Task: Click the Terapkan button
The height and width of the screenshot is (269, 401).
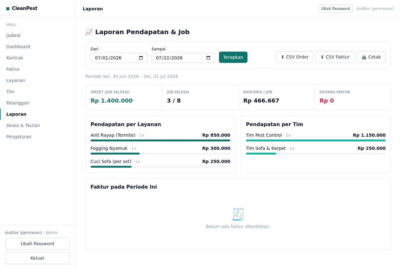Action: [x=233, y=57]
